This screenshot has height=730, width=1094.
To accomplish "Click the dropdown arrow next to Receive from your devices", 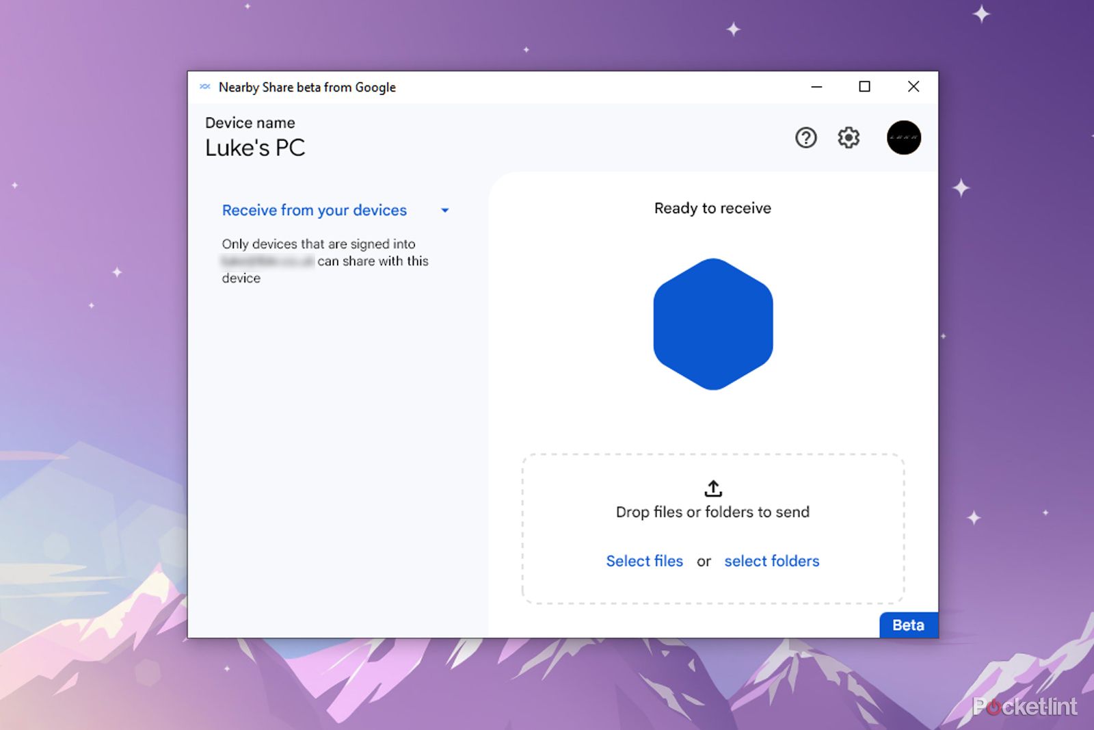I will click(x=445, y=211).
